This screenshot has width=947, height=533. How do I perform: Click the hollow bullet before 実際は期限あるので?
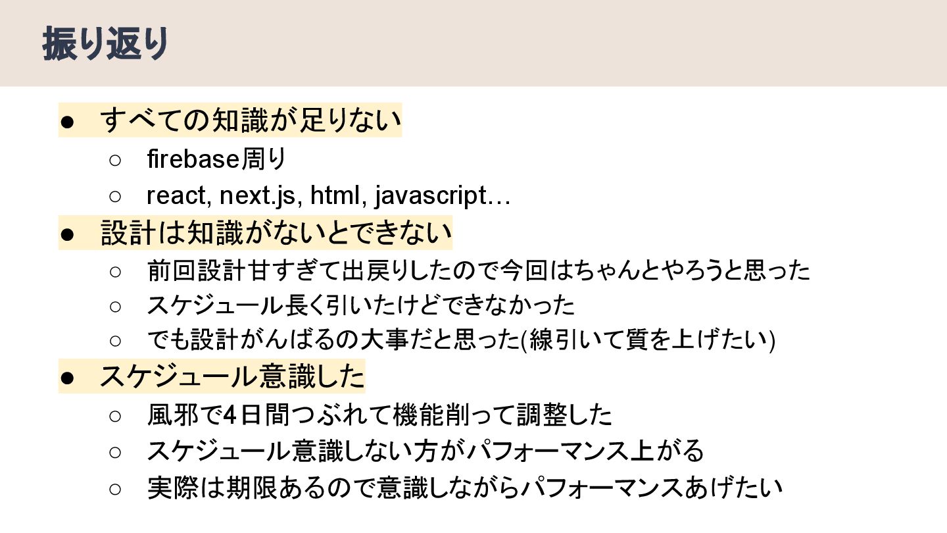[x=114, y=488]
